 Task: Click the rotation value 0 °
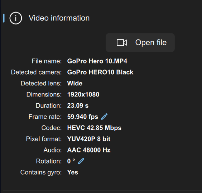click(71, 161)
